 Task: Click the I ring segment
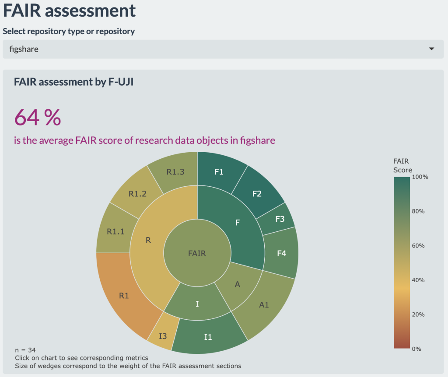click(197, 303)
